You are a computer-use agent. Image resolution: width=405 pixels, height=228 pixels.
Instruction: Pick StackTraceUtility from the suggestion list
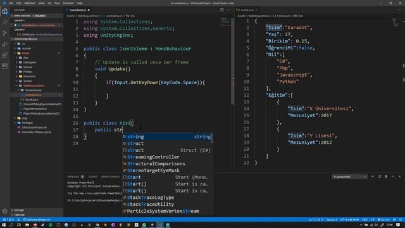167,204
